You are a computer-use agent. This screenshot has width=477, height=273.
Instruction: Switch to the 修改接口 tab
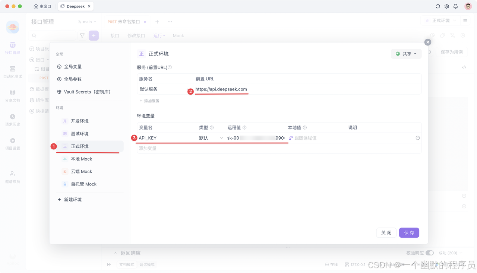[x=136, y=36]
